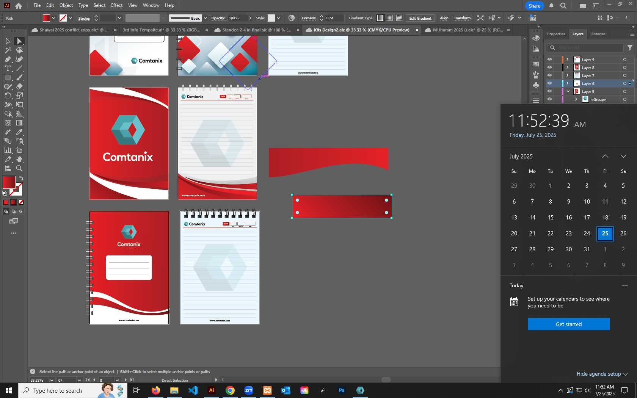Select the Lasso tool

click(x=19, y=50)
